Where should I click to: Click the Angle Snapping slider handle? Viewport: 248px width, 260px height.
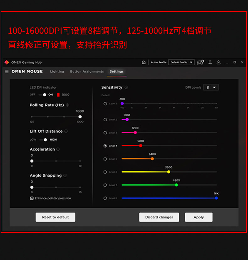[32, 187]
